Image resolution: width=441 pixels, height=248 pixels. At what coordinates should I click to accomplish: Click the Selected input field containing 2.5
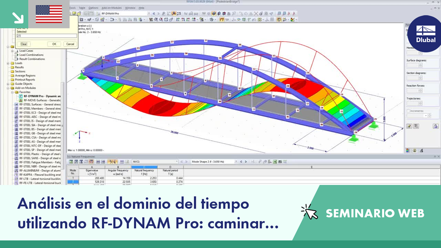tap(46, 36)
